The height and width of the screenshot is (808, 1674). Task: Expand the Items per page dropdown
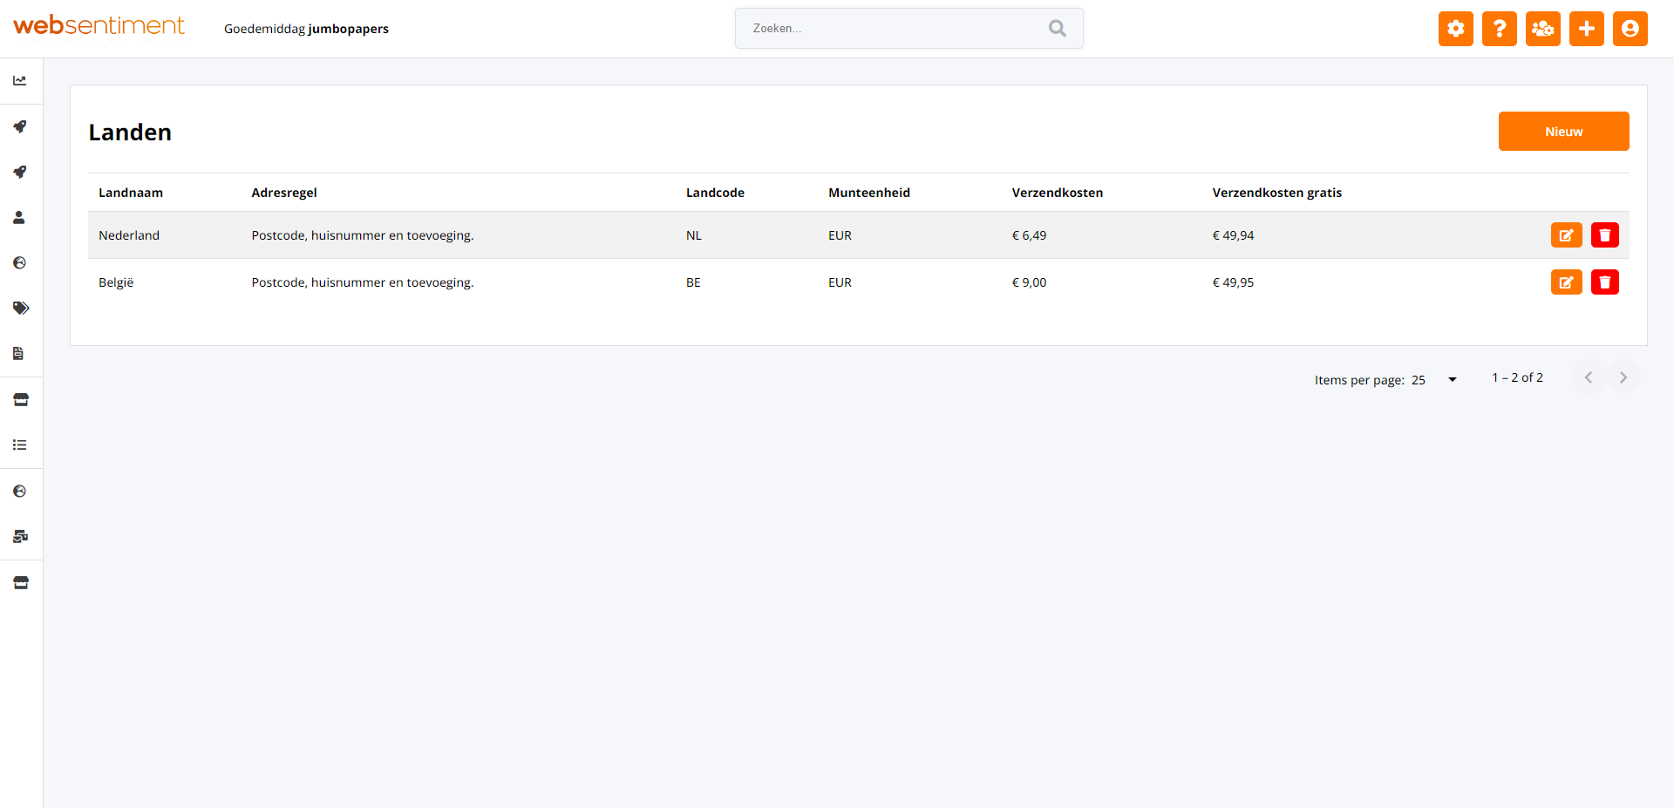(1434, 380)
